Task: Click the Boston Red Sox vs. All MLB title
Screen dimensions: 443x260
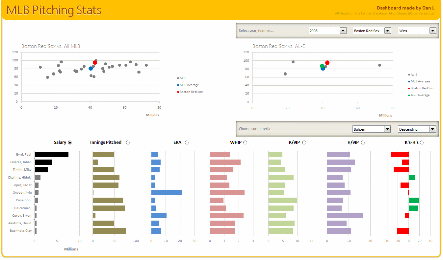Action: 51,46
